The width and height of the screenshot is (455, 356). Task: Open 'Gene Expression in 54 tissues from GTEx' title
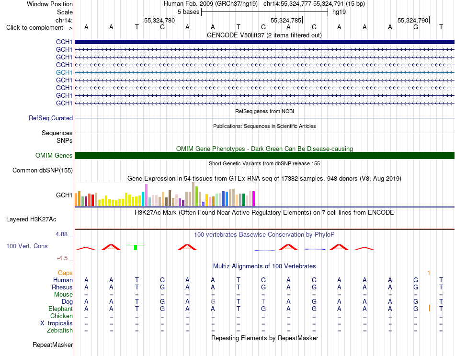[264, 179]
